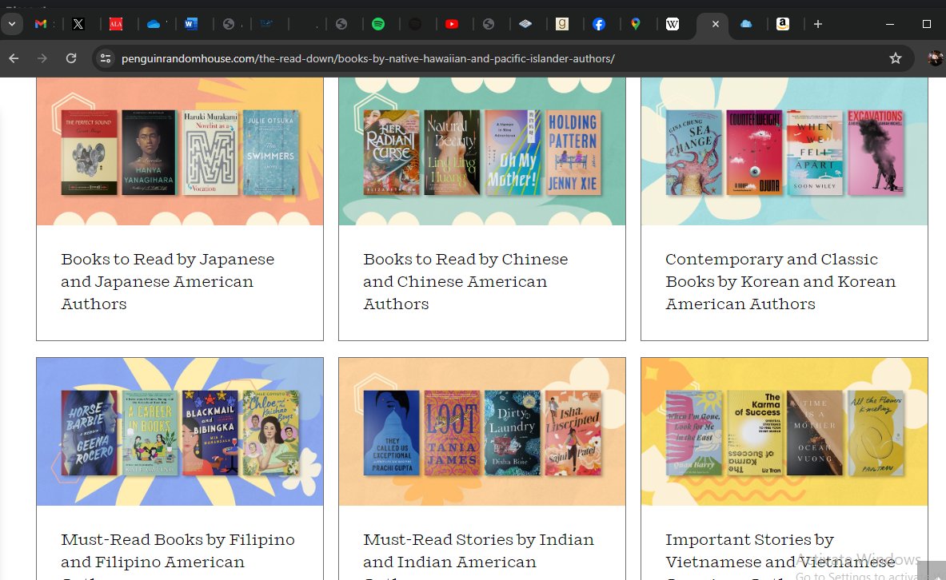The height and width of the screenshot is (580, 946).
Task: Click They Called Us Exceptional cover
Action: [392, 432]
